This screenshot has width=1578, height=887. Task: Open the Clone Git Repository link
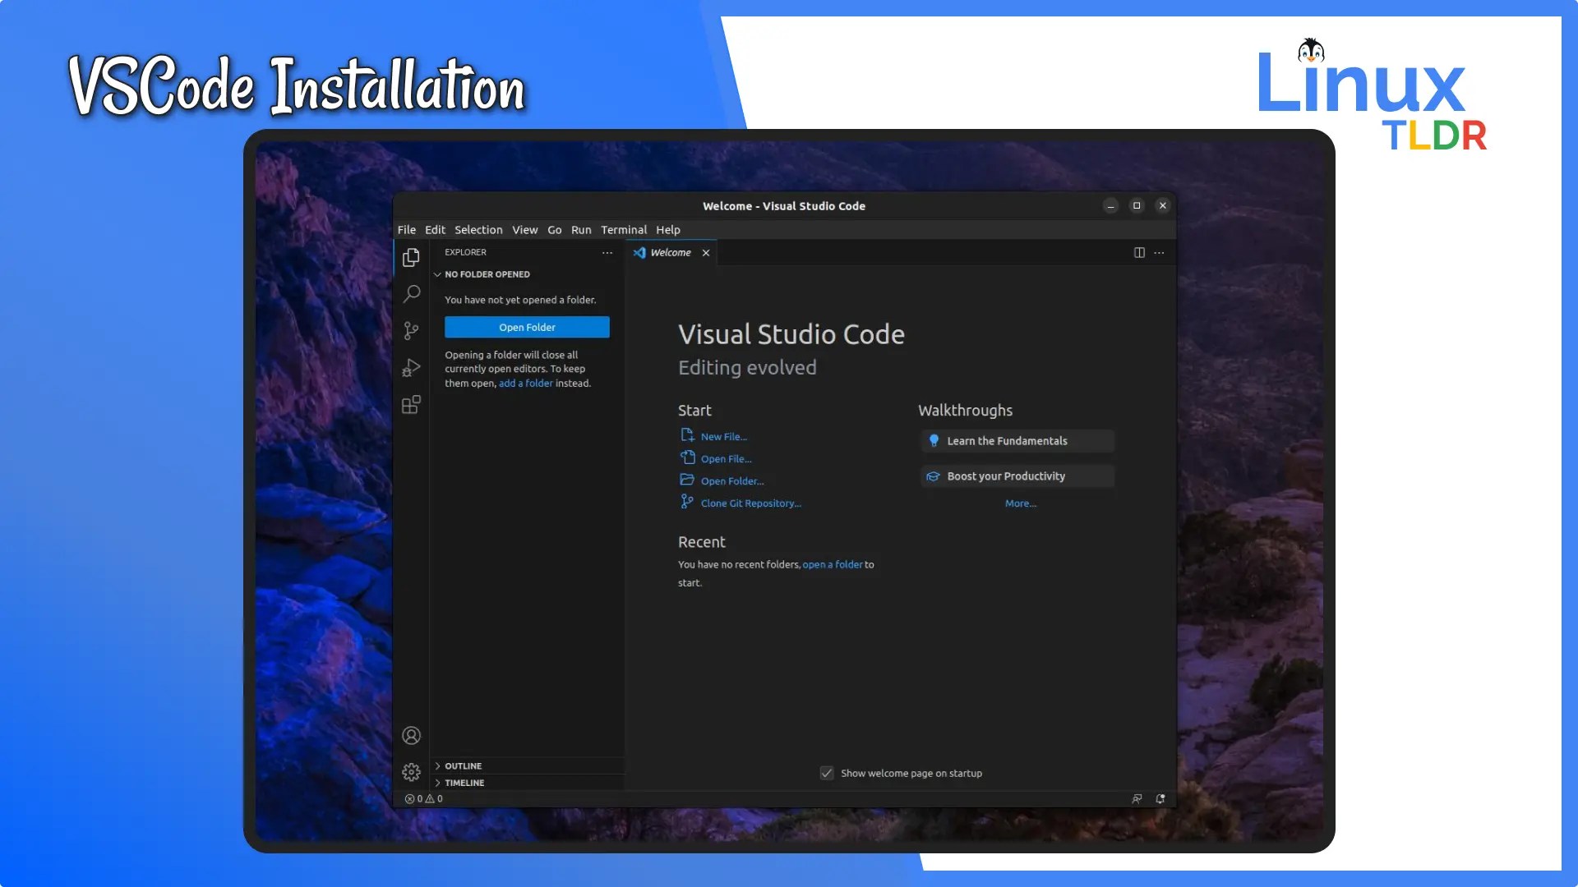coord(750,503)
